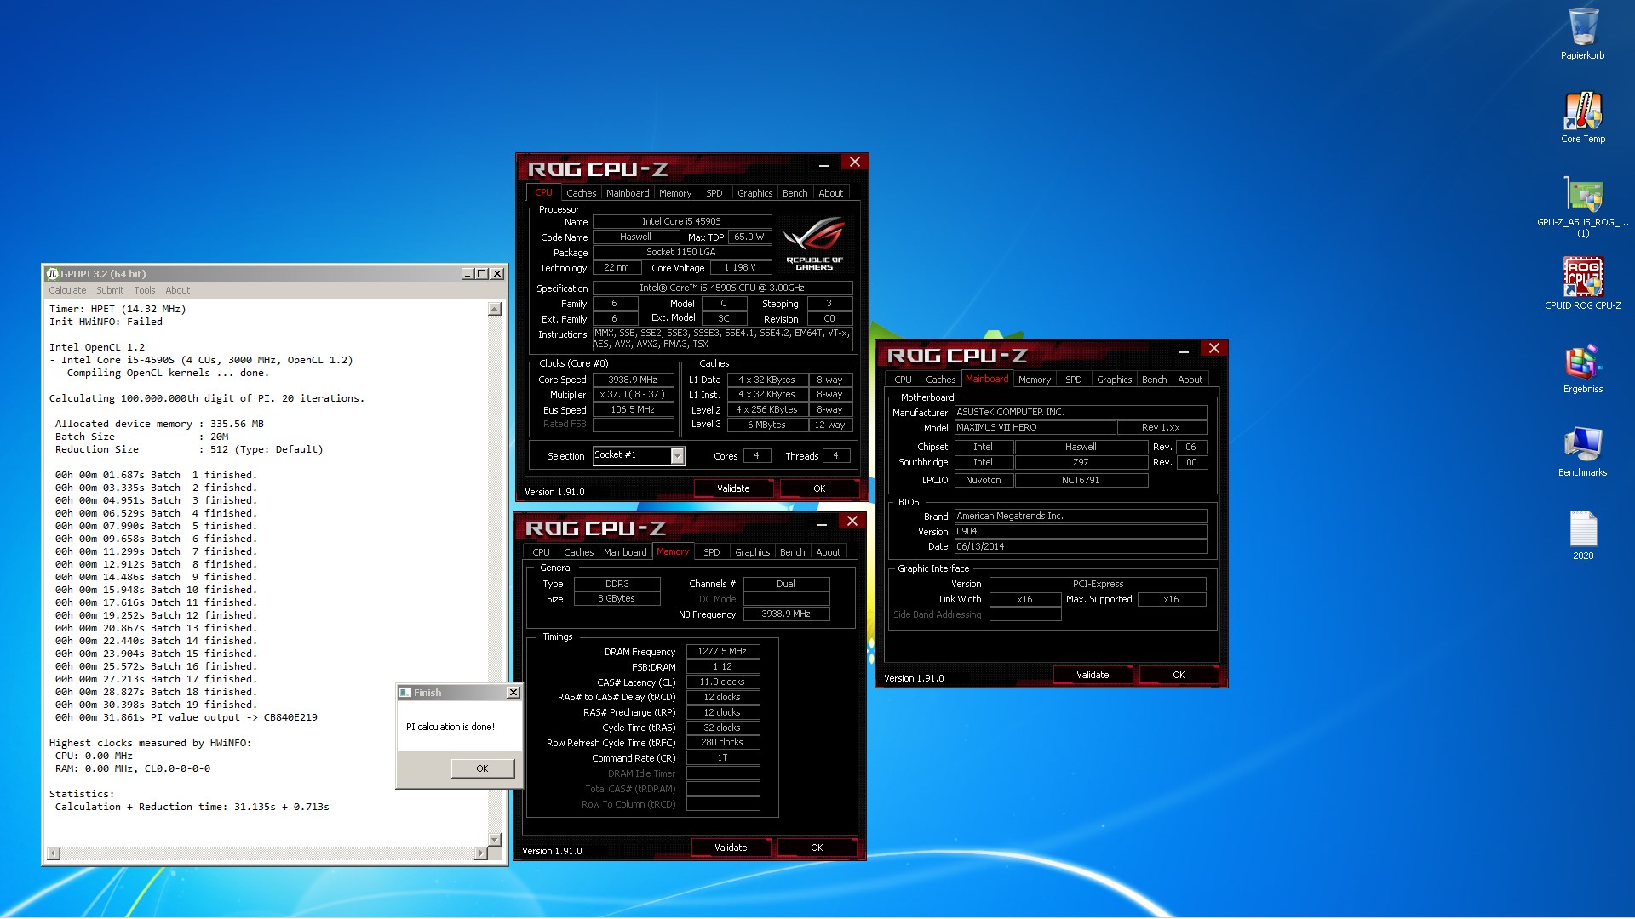Select Graphics tab in Mainboard CPU-Z window
1635x919 pixels.
click(1115, 380)
